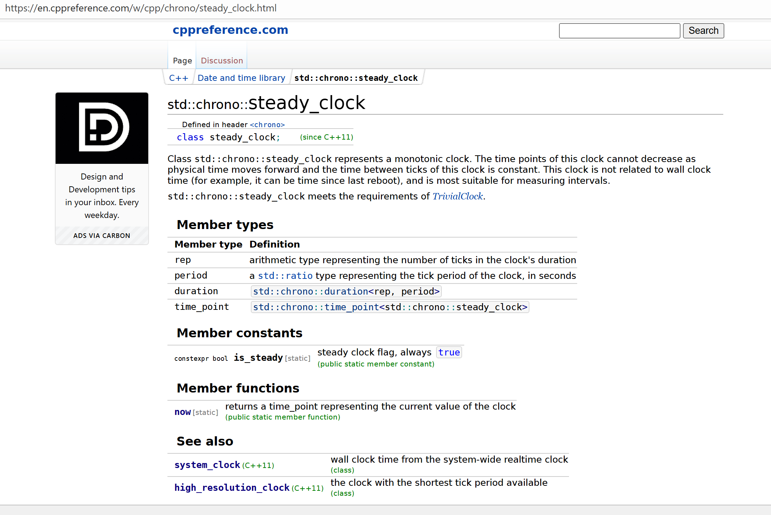Click the std::chrono::duration link
The width and height of the screenshot is (771, 515).
click(310, 291)
